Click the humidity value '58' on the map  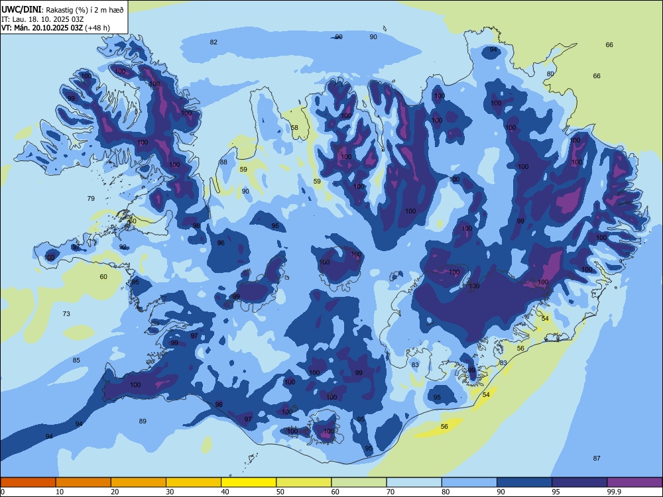294,128
